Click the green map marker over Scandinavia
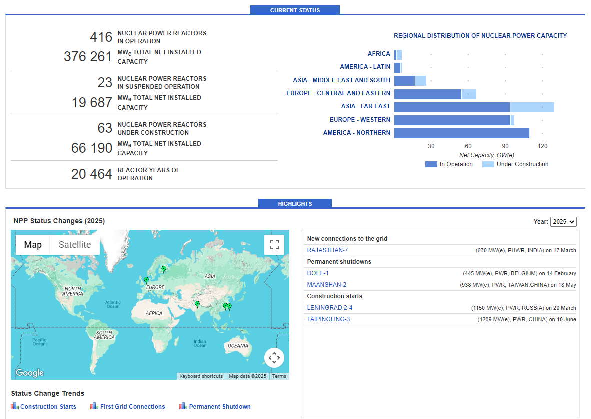Viewport: 591px width, 419px height. (163, 269)
